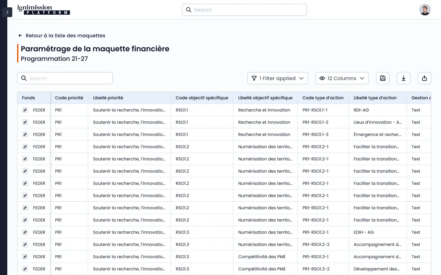Click the save icon button in the toolbar
This screenshot has width=441, height=275.
point(383,78)
